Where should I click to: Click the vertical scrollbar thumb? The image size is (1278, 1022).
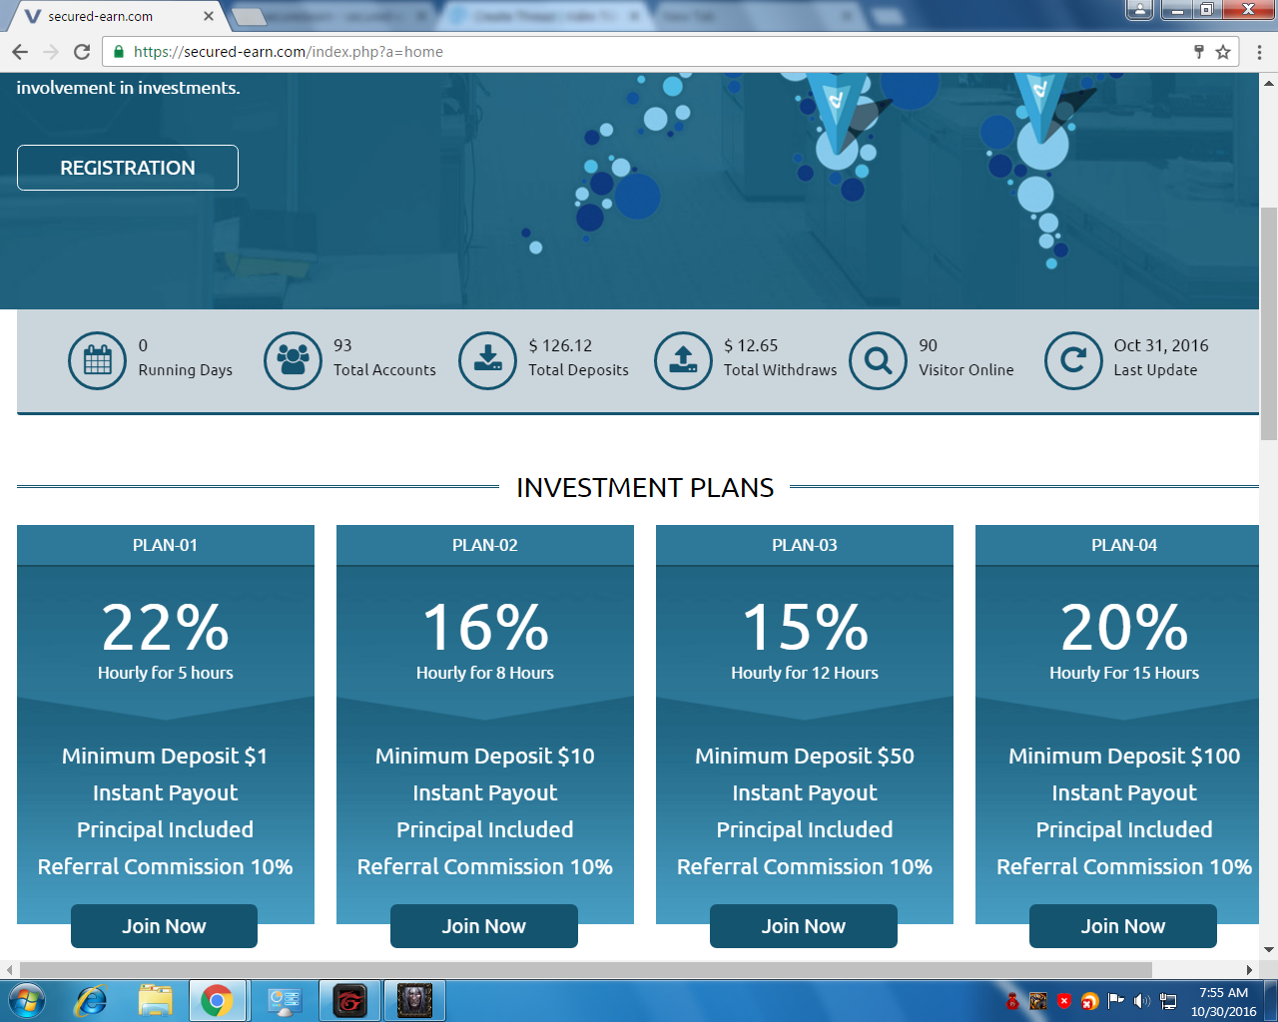[x=1268, y=323]
